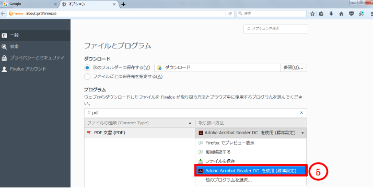Click the Firefox identity icon in address bar
Image resolution: width=373 pixels, height=189 pixels.
pyautogui.click(x=16, y=14)
